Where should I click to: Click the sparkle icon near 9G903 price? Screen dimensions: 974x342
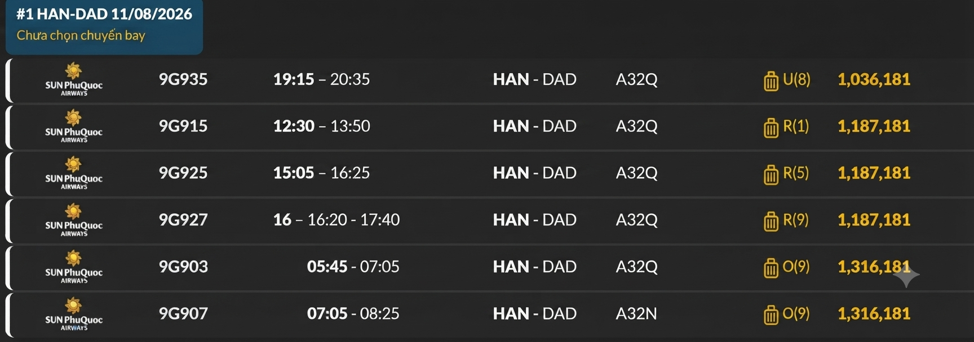(x=906, y=274)
